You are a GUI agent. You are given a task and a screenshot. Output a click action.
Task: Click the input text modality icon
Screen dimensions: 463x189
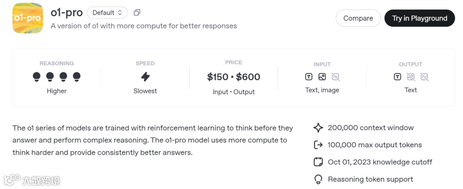pos(309,77)
